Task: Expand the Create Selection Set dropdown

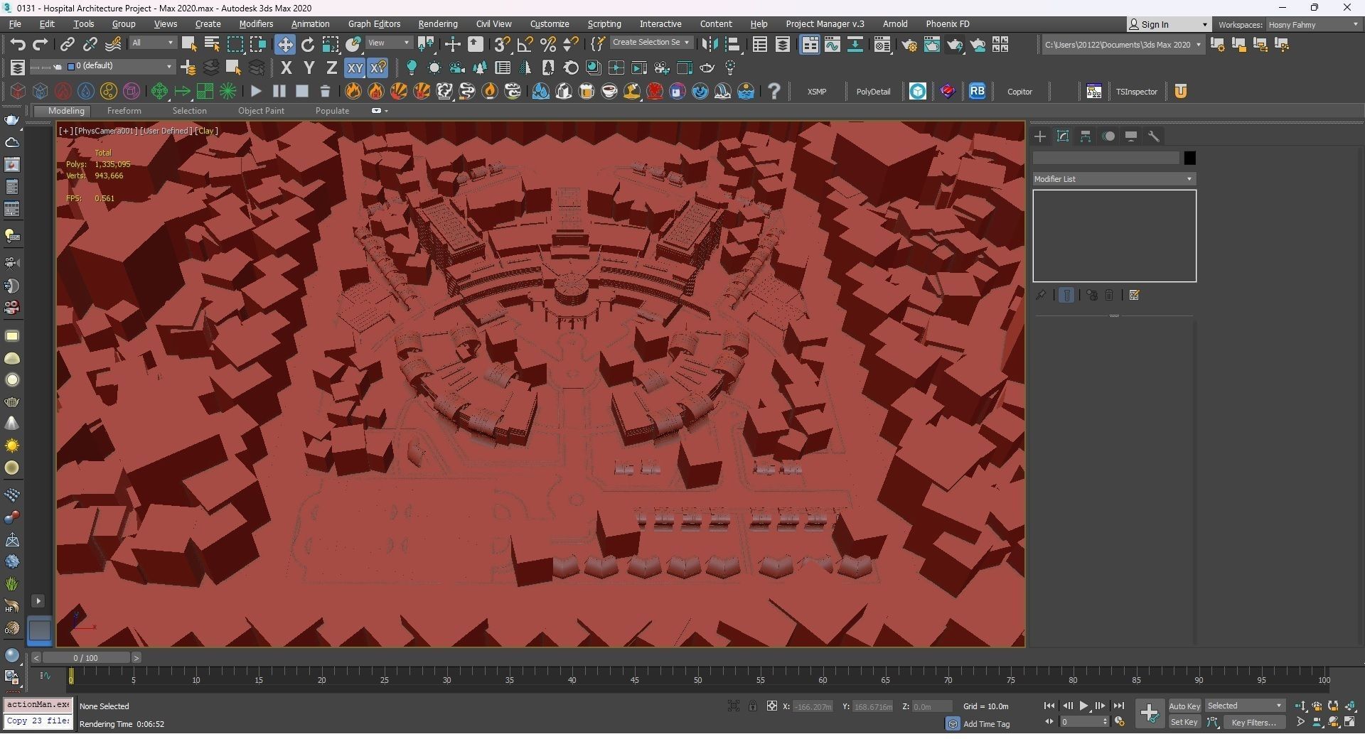Action: [x=651, y=43]
